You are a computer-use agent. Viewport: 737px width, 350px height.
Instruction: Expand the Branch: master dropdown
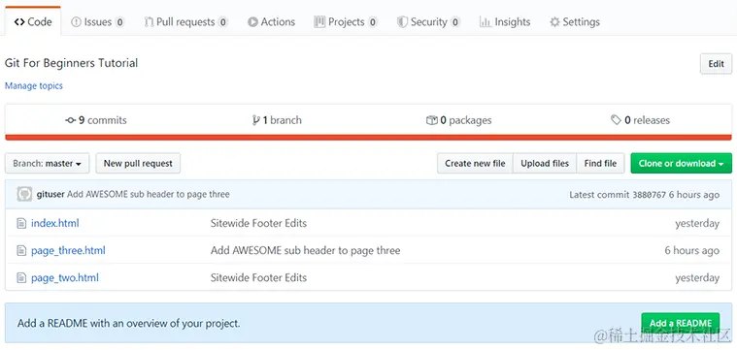[47, 163]
